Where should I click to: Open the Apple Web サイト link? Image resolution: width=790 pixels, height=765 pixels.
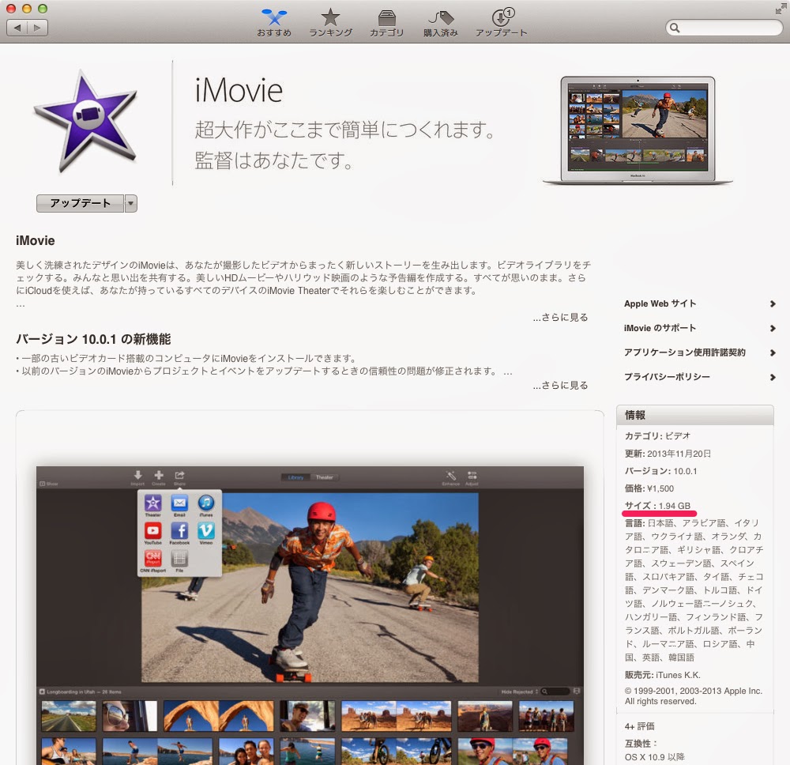660,303
